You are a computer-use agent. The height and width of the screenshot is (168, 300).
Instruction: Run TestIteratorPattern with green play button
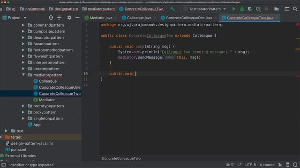point(234,9)
